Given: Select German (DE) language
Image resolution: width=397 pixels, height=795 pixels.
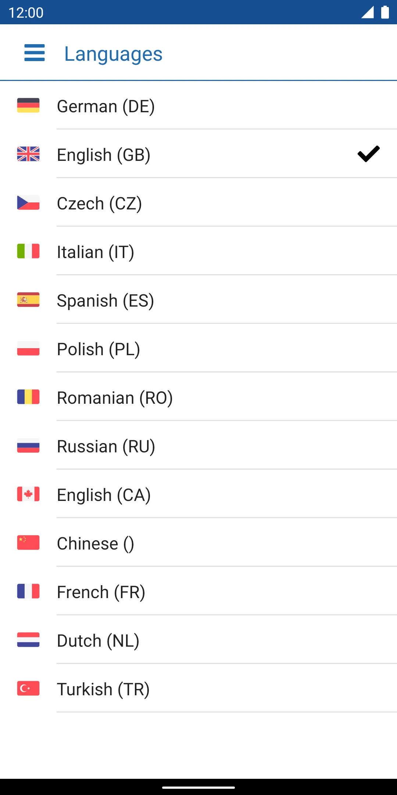Looking at the screenshot, I should point(198,106).
